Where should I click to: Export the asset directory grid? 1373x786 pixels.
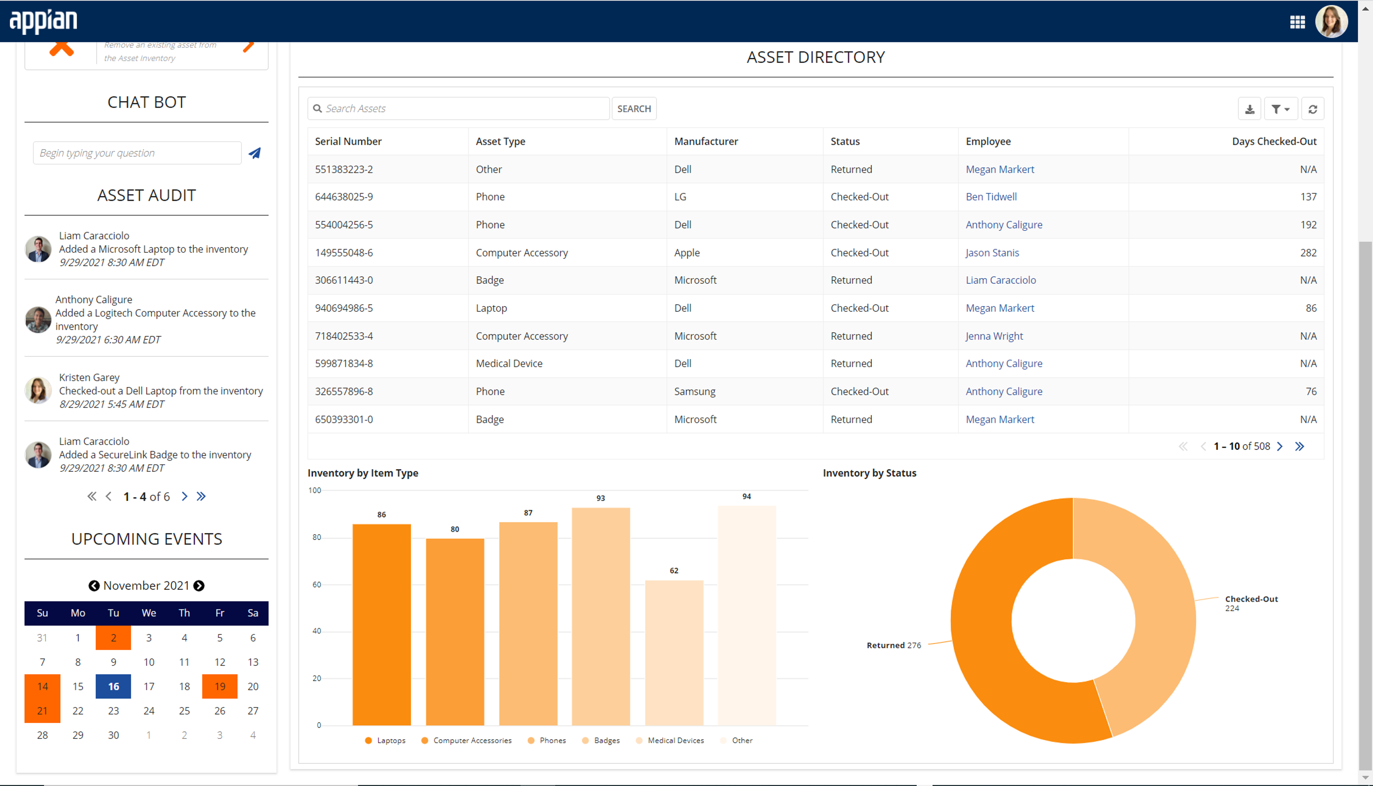[x=1249, y=109]
